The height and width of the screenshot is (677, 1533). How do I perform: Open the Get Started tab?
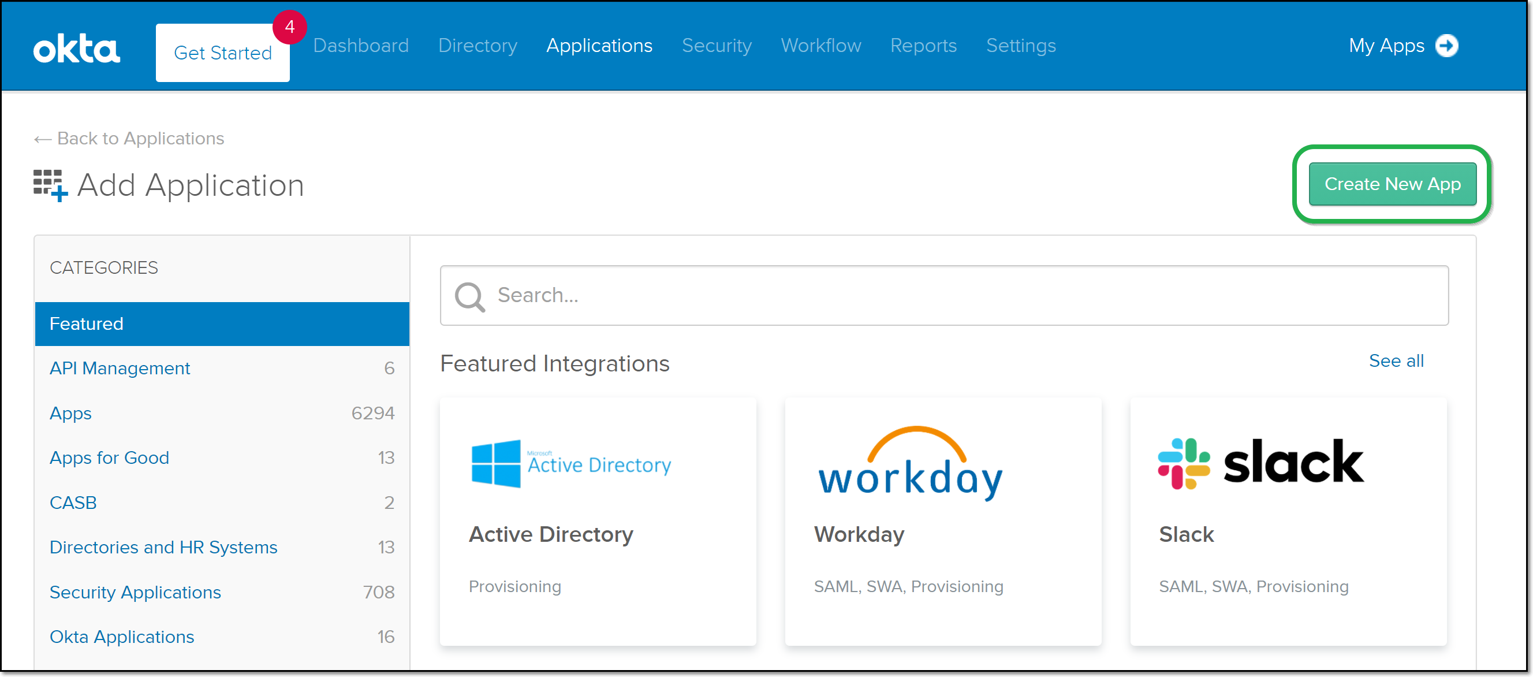pos(222,53)
